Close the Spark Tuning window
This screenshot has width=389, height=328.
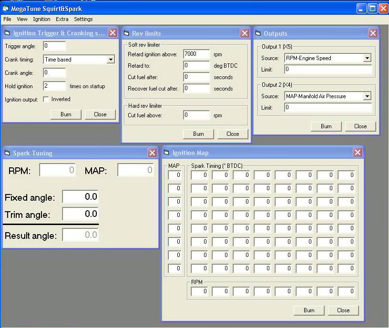click(152, 153)
